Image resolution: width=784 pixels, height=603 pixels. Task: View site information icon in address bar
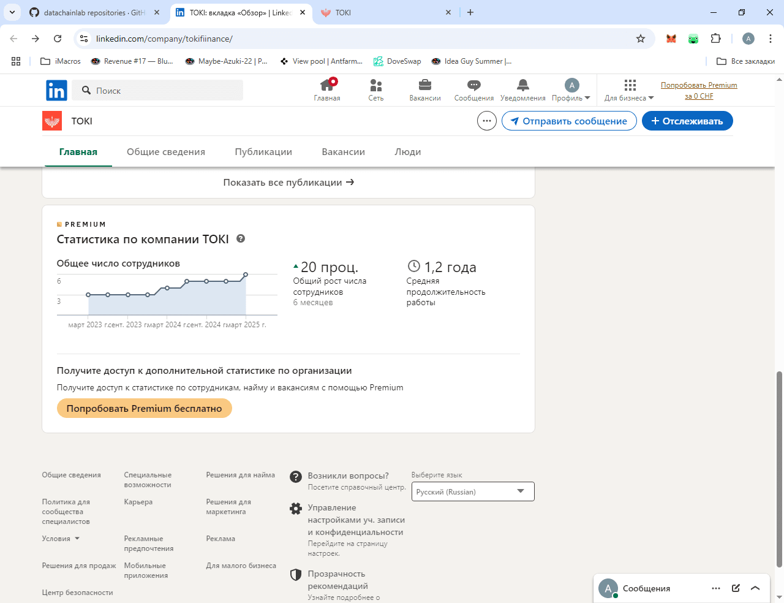click(x=84, y=39)
